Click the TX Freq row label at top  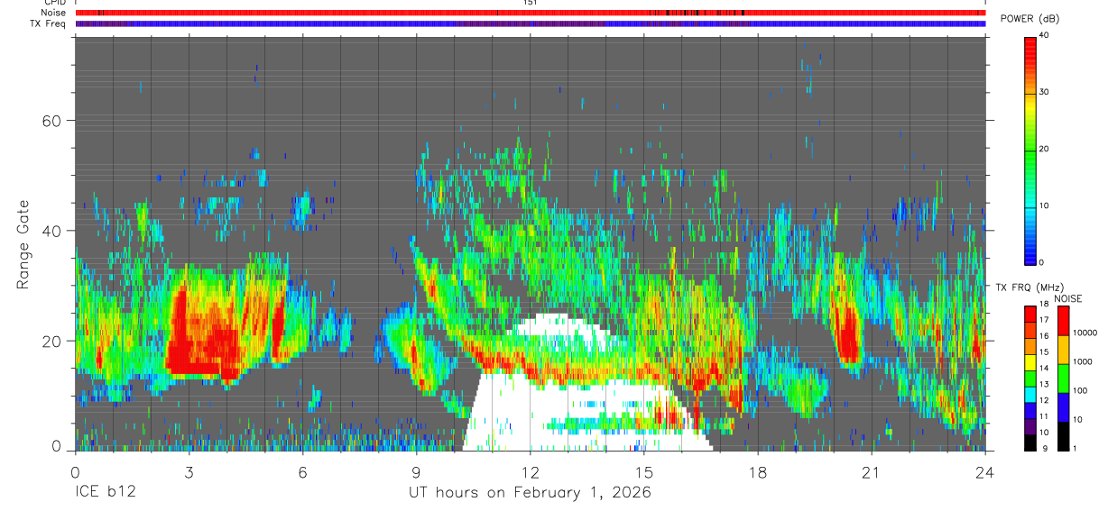pyautogui.click(x=48, y=23)
